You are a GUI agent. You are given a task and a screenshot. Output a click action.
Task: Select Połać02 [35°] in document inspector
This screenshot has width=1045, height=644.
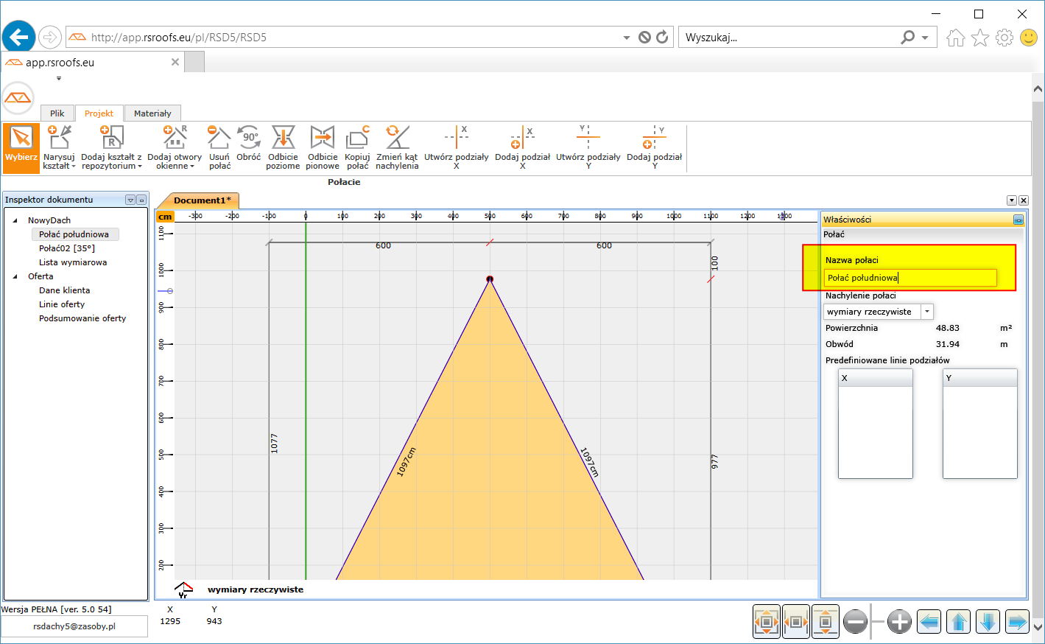tap(67, 248)
